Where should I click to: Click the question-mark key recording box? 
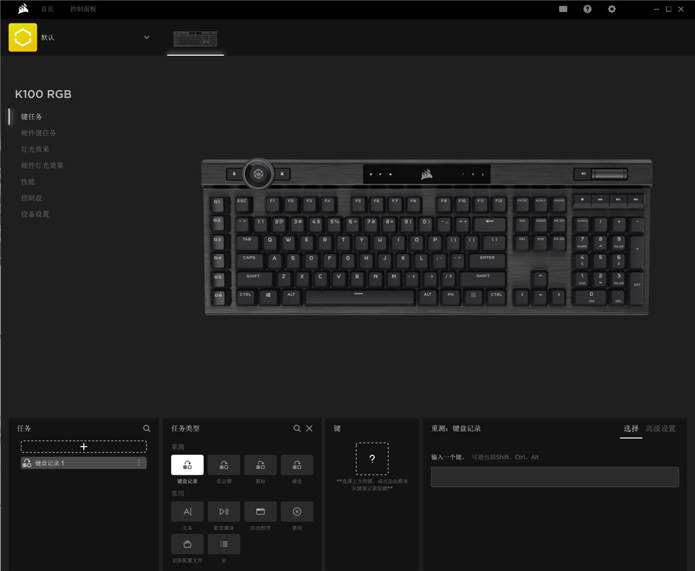[x=372, y=459]
